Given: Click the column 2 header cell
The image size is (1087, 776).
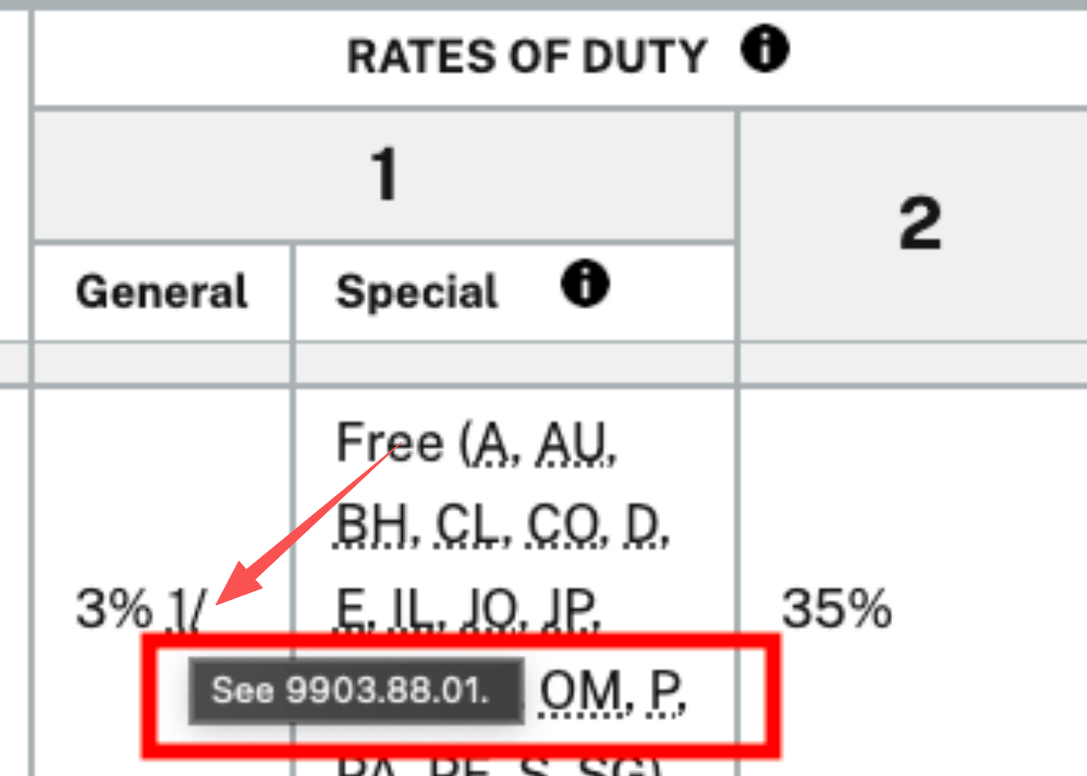Looking at the screenshot, I should pyautogui.click(x=919, y=225).
